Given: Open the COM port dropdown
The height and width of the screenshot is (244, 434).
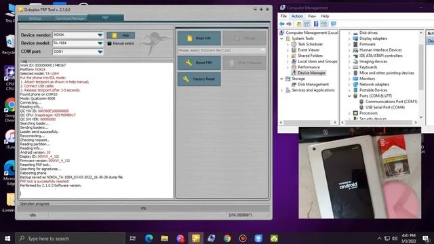Looking at the screenshot, I should pyautogui.click(x=100, y=52).
